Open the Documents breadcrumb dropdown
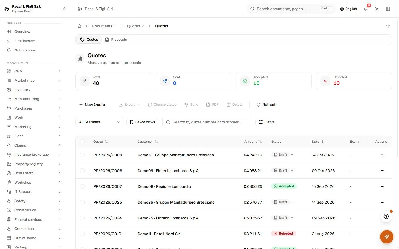The height and width of the screenshot is (249, 399). (104, 26)
